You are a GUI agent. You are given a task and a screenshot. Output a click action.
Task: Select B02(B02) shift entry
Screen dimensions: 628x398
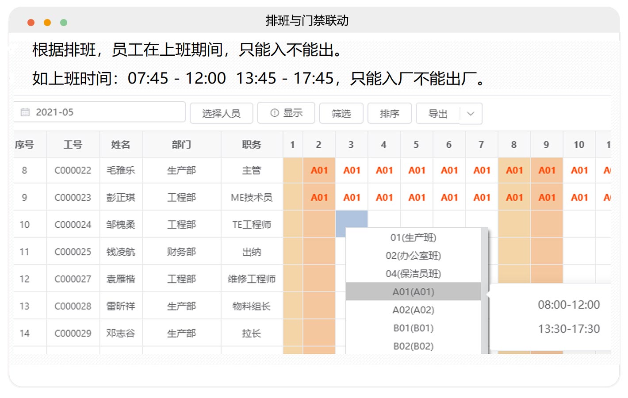pos(413,346)
